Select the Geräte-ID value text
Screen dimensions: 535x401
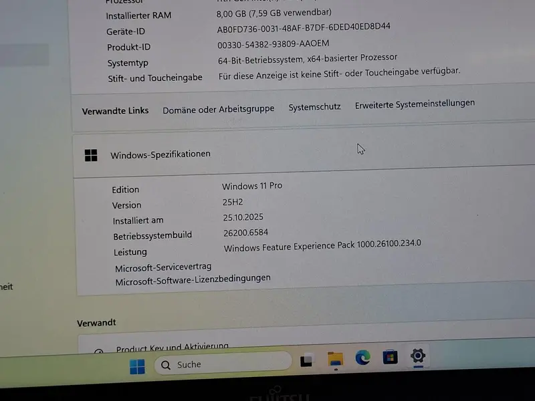click(x=304, y=28)
